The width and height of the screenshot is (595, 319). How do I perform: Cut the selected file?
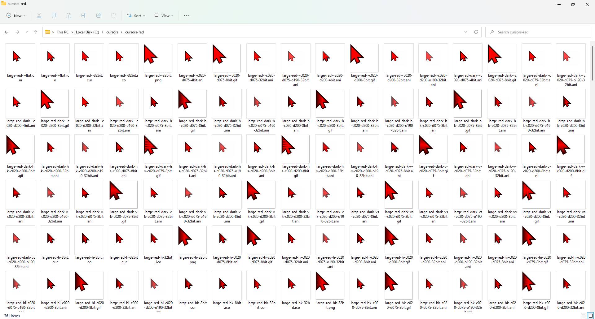(x=39, y=15)
